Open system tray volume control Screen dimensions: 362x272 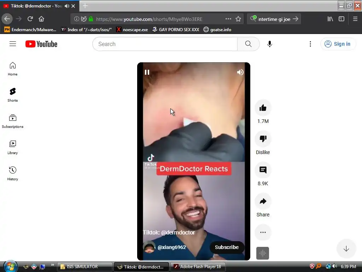coord(335,266)
